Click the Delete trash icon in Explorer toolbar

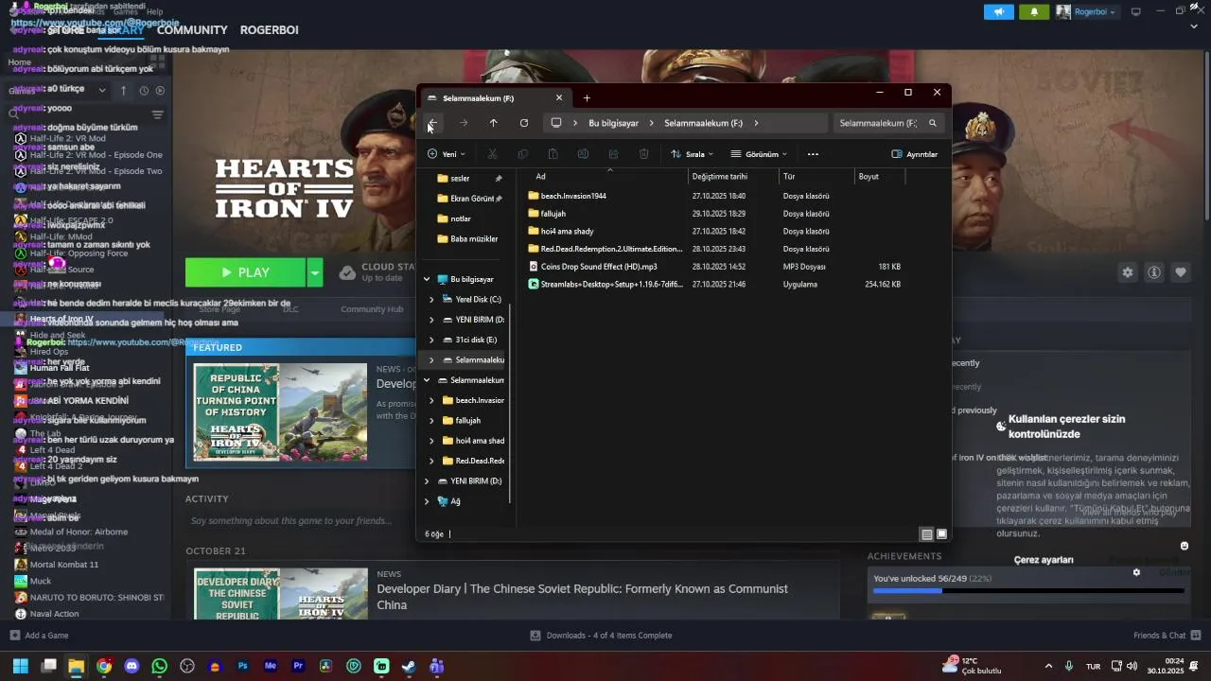pyautogui.click(x=643, y=154)
